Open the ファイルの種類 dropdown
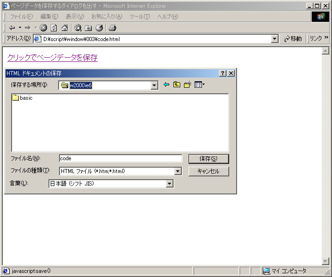332x277 pixels. pos(178,171)
